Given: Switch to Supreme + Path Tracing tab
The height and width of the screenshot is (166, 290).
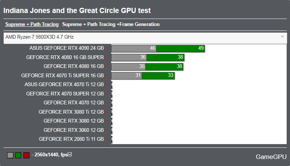Looking at the screenshot, I should click(x=32, y=25).
